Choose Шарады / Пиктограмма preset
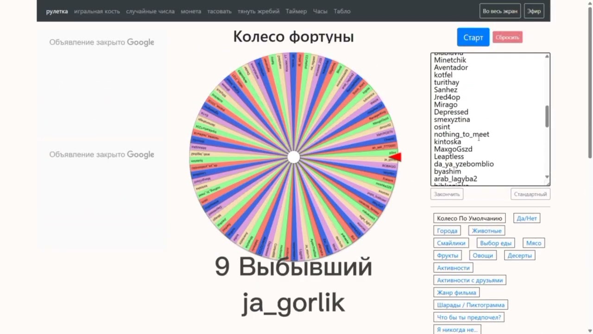The image size is (593, 334). click(471, 305)
